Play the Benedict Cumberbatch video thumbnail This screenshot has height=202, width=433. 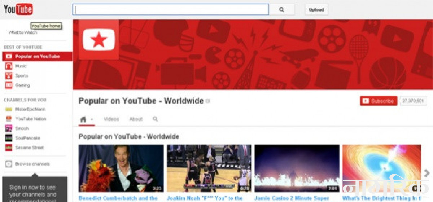(x=121, y=168)
